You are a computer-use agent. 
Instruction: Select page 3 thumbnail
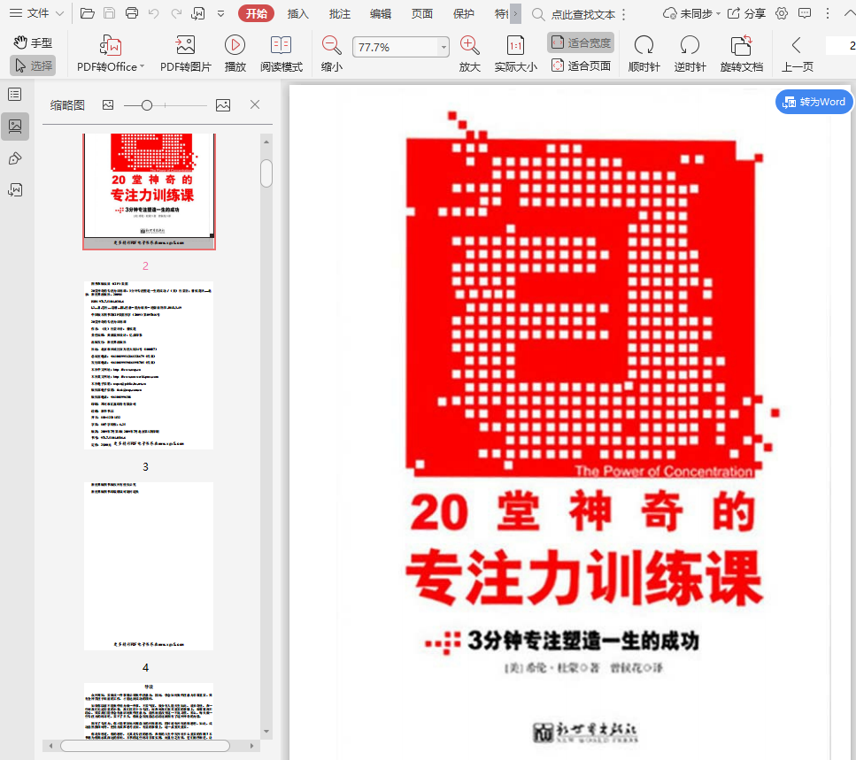149,365
